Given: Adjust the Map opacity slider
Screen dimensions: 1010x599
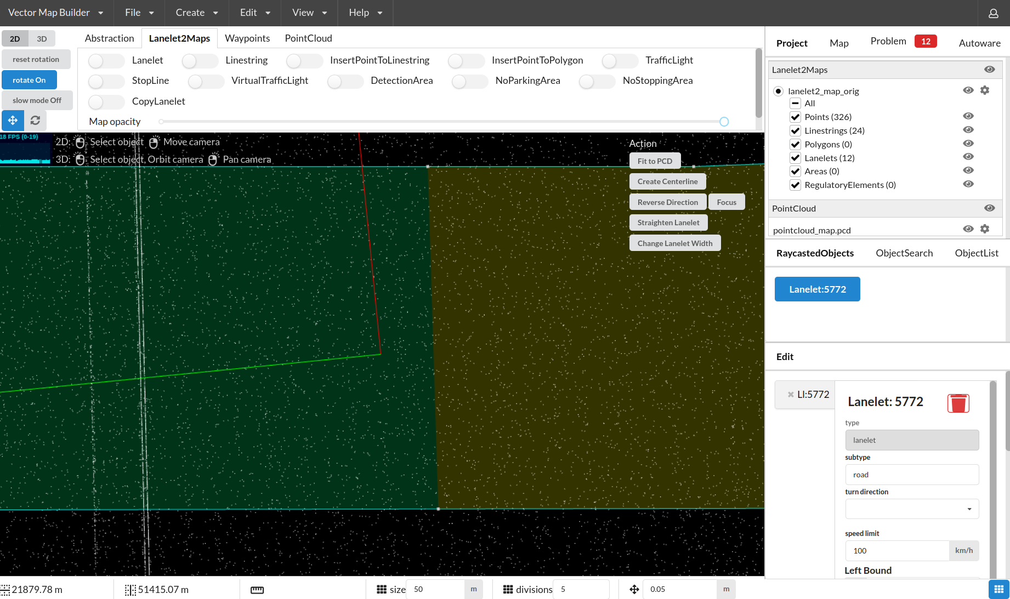Looking at the screenshot, I should tap(724, 122).
